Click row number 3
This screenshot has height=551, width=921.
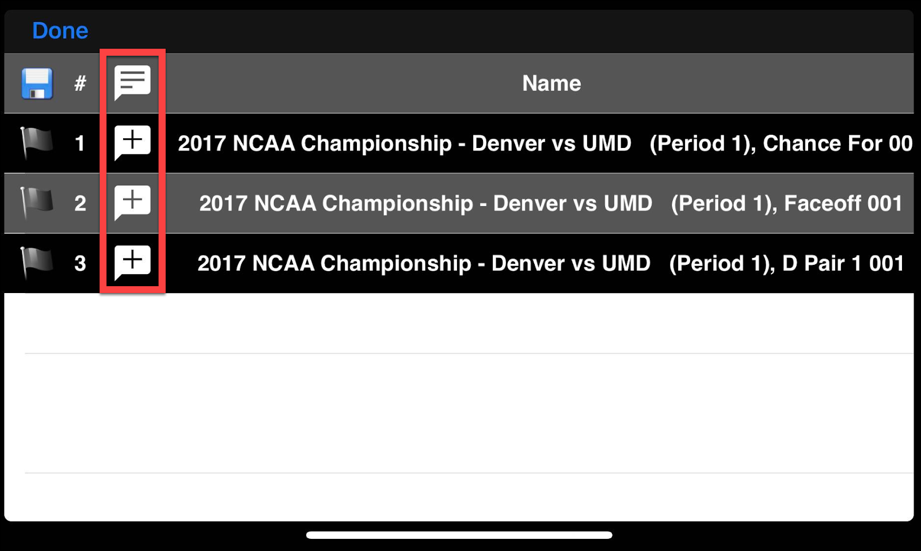80,263
